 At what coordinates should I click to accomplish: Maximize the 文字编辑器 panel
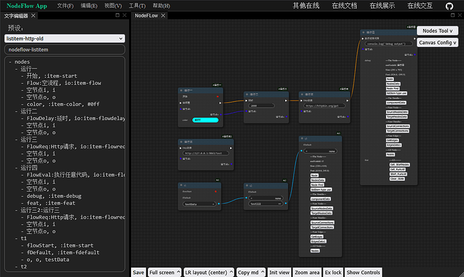tap(118, 15)
